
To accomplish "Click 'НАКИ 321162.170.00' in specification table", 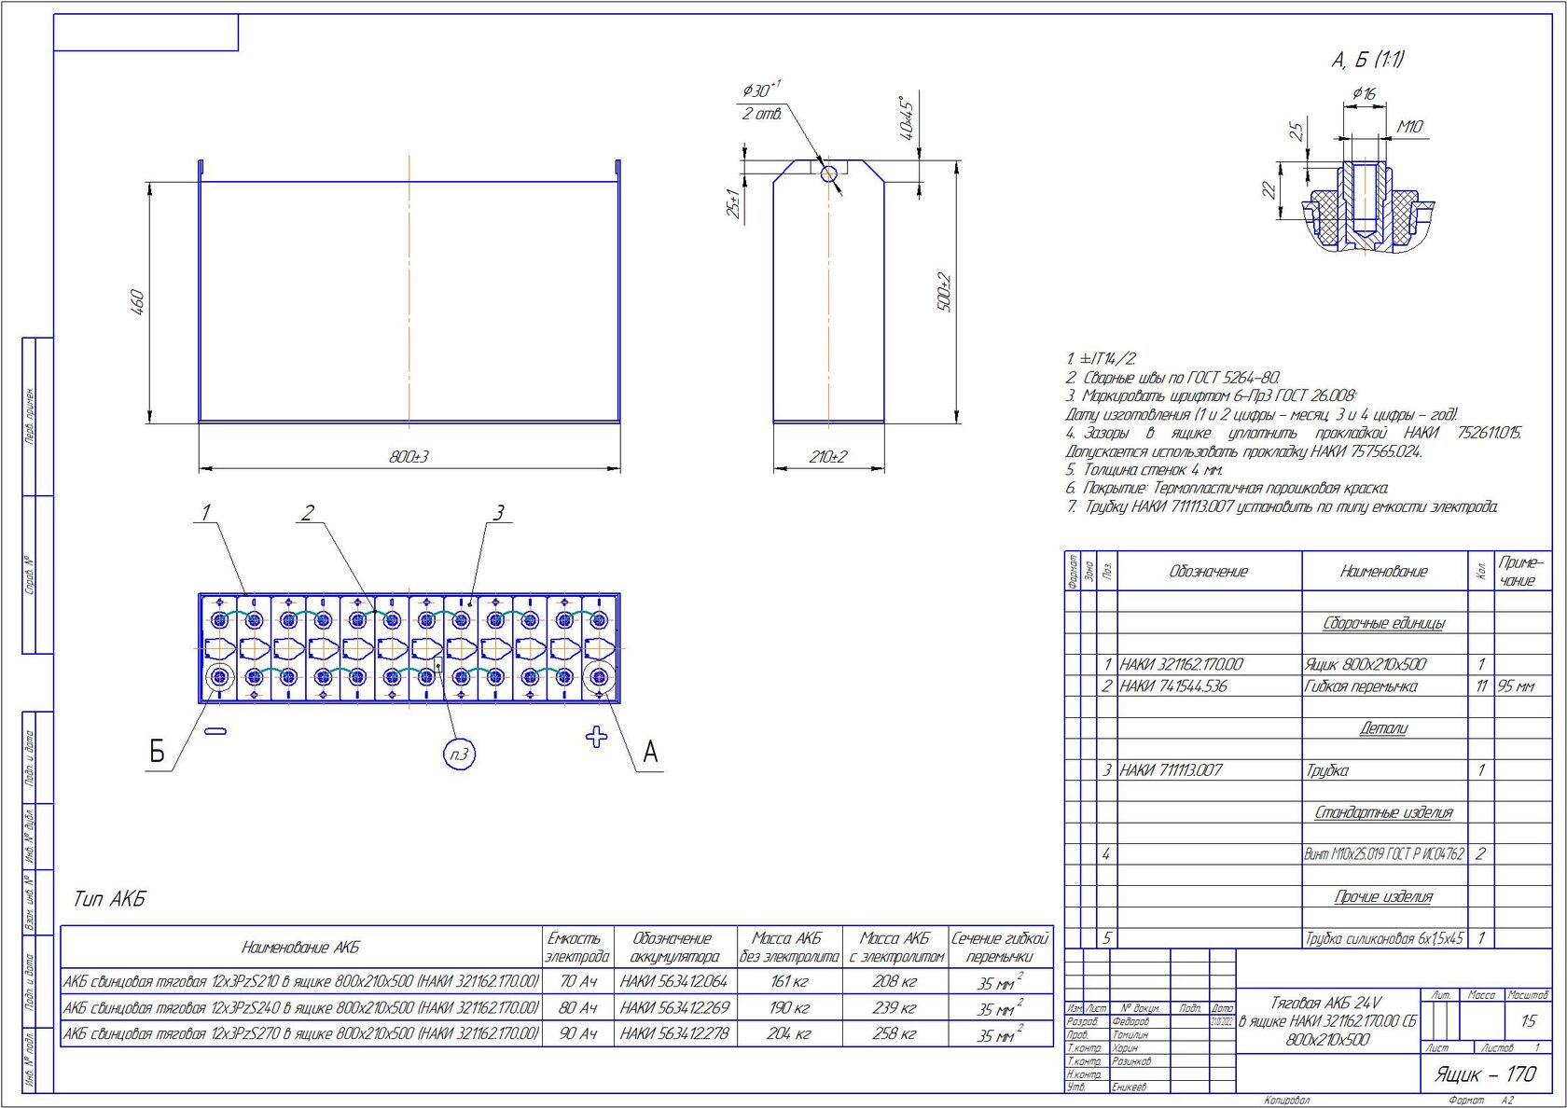I will point(1182,665).
